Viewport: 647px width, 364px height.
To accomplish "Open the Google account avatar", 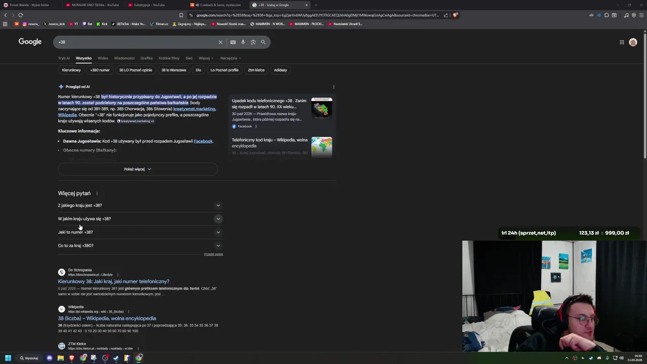I will tap(633, 42).
